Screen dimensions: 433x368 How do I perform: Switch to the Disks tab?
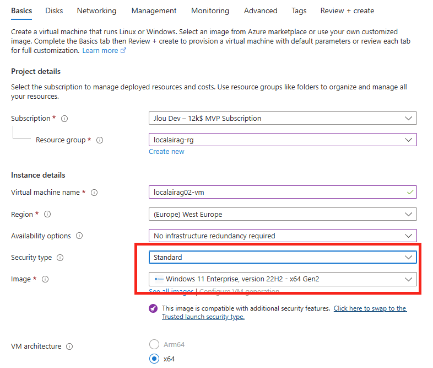(54, 11)
